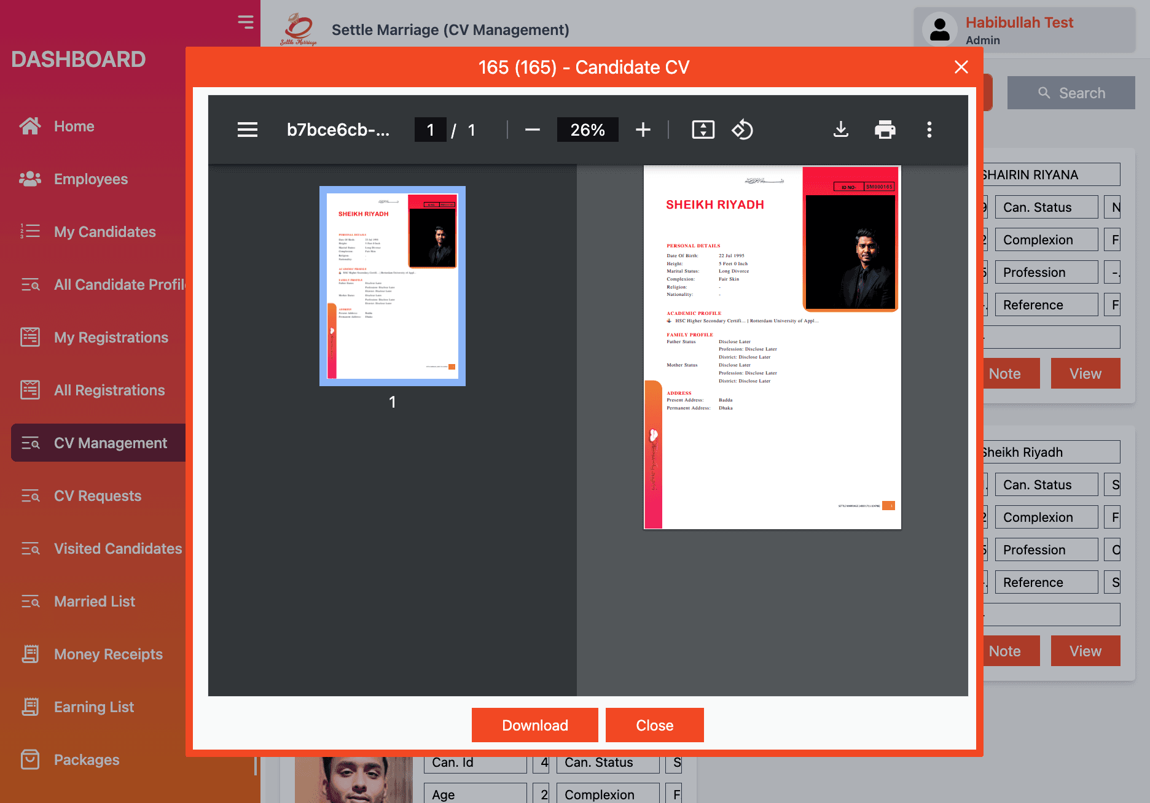Open the PDF more actions menu
This screenshot has height=803, width=1150.
(x=929, y=130)
